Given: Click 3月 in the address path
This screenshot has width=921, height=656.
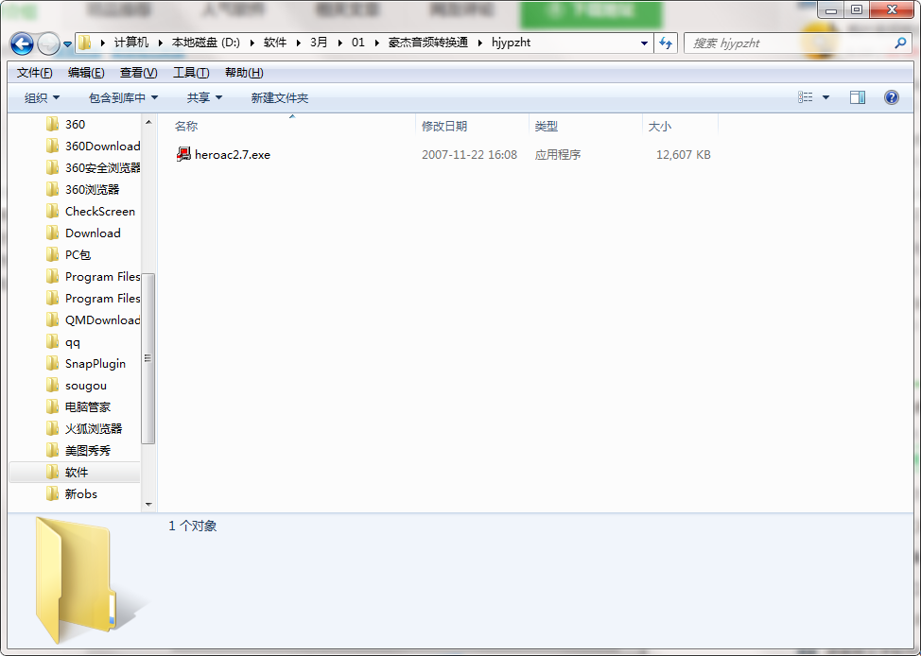Looking at the screenshot, I should point(319,43).
